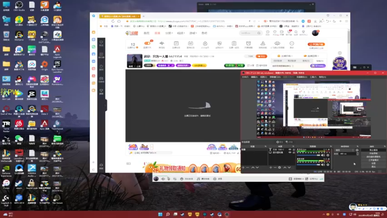The width and height of the screenshot is (387, 218).
Task: Move selected source down in sources panel
Action: coord(289,168)
